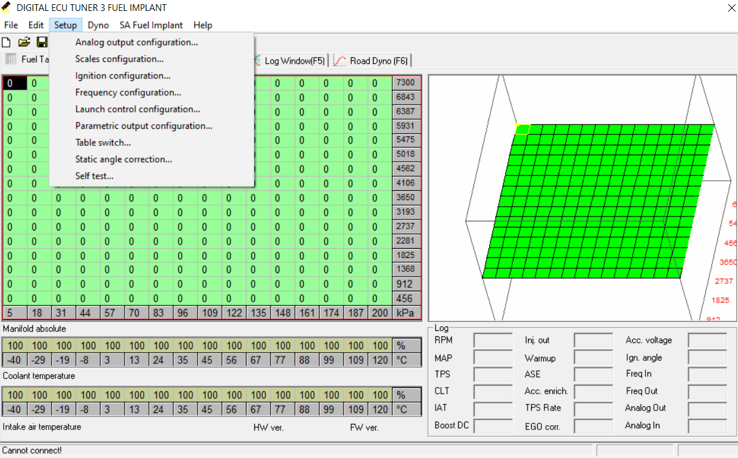Click the 456 RPM axis cell
This screenshot has width=738, height=458.
(x=405, y=299)
